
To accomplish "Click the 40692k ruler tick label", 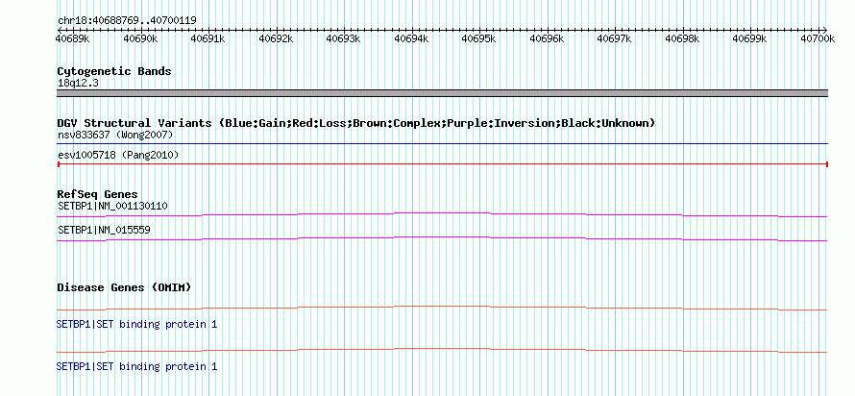I will 276,38.
